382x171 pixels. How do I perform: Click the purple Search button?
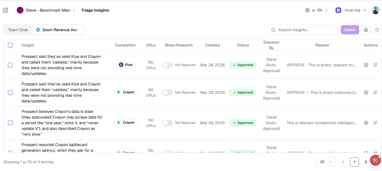pyautogui.click(x=350, y=30)
